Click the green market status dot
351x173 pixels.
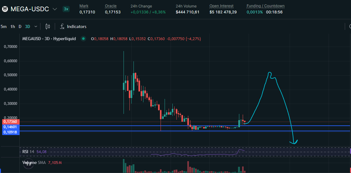83,39
